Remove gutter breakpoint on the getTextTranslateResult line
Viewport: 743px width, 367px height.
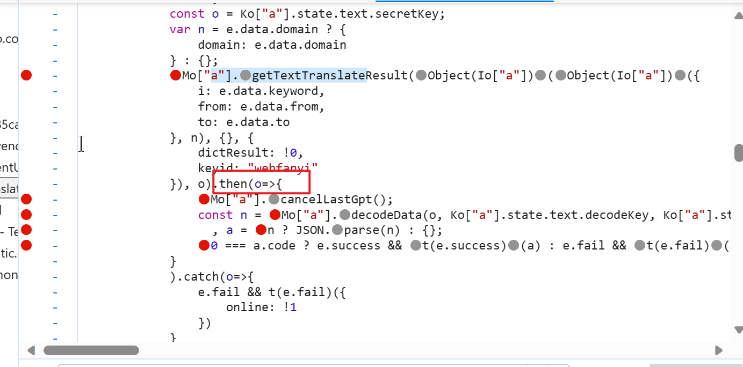click(26, 76)
